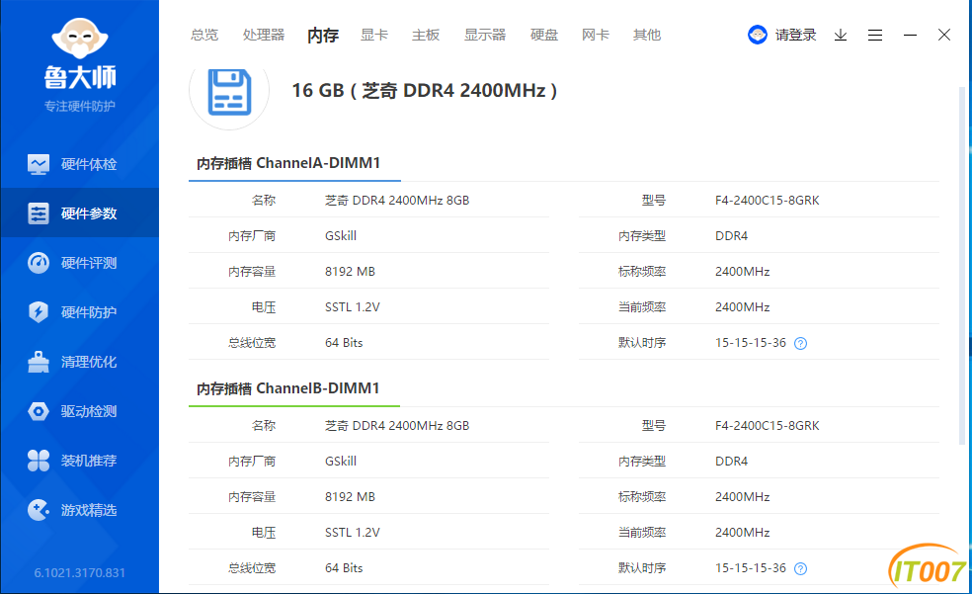Click ChannelA manufacturer GSkill
Screen dimensions: 972x594
[x=341, y=236]
